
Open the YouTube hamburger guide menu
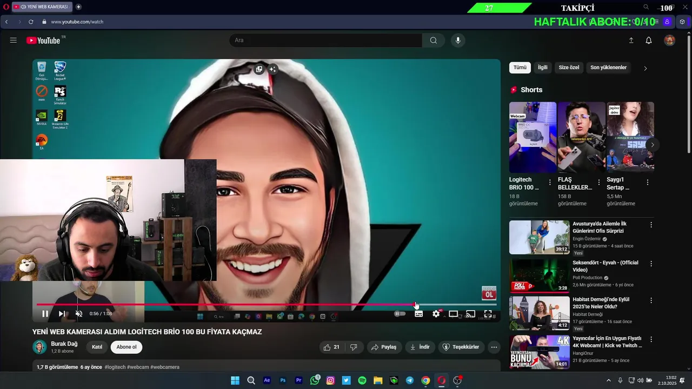(x=14, y=41)
